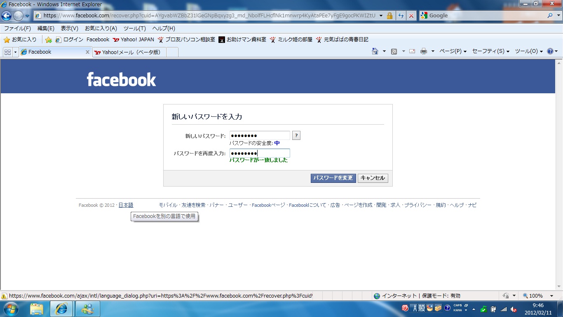Click the facebook logo in header
563x317 pixels.
tap(122, 79)
